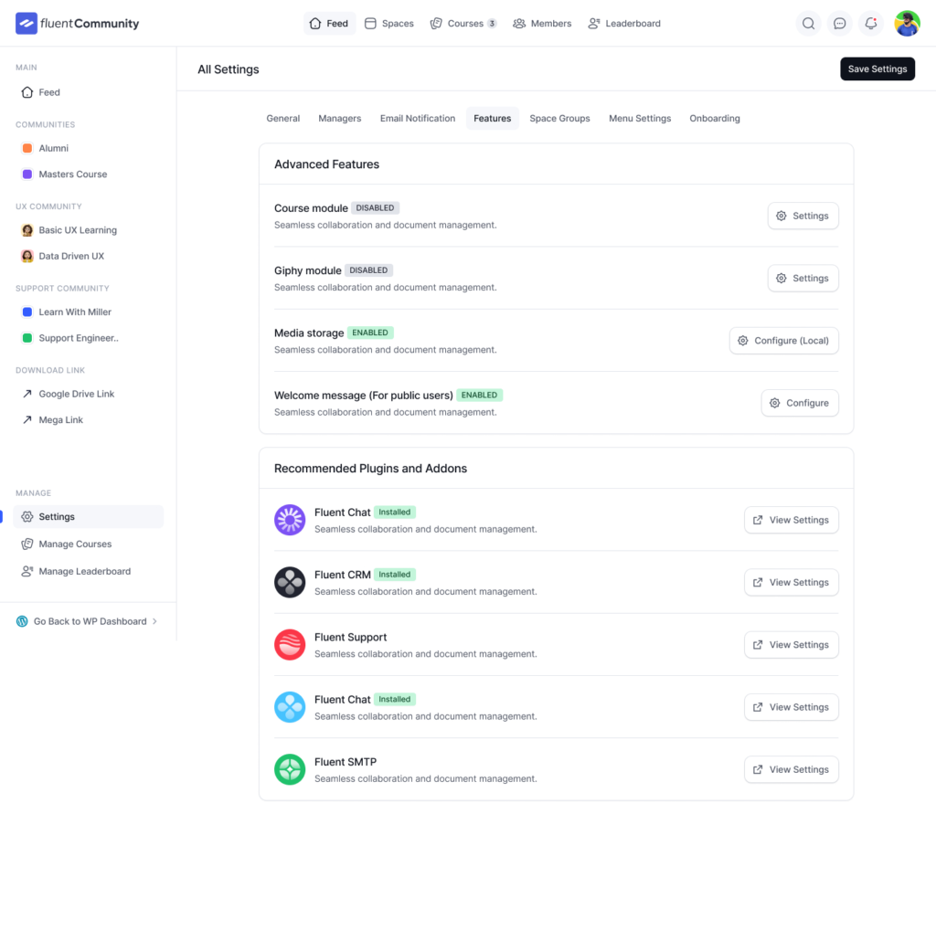Click the Data Driven UX avatar icon
Viewport: 936px width, 930px height.
pos(27,256)
